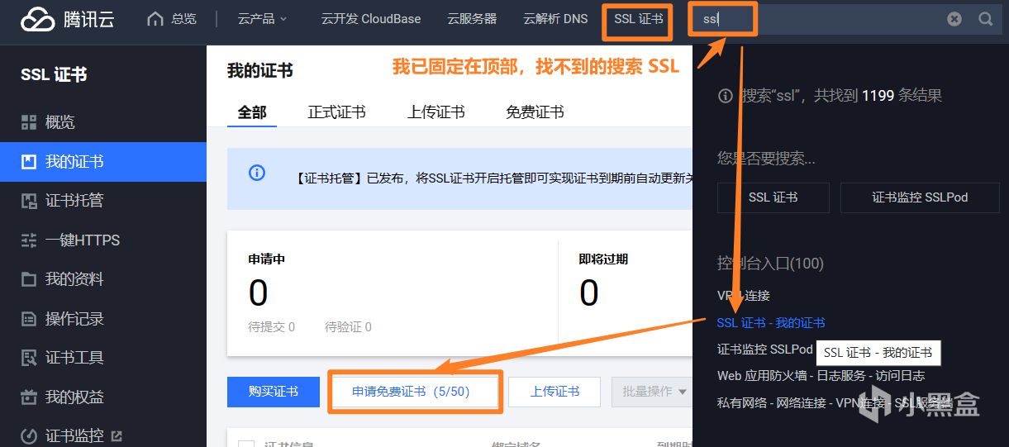The height and width of the screenshot is (447, 1009).
Task: Open 操作记录 in the sidebar
Action: click(x=102, y=319)
